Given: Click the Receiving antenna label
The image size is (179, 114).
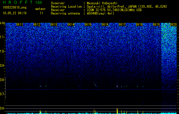Looking at the screenshot, I should point(65,13).
